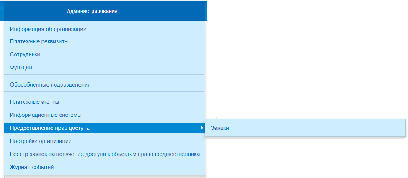Screen dimensions: 408x178
Task: Open the Функции entry
Action: pyautogui.click(x=21, y=68)
